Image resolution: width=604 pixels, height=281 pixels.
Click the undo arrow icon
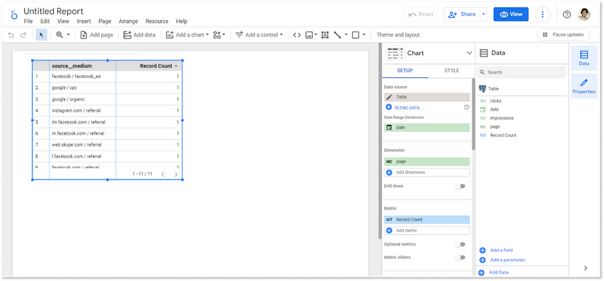click(11, 35)
